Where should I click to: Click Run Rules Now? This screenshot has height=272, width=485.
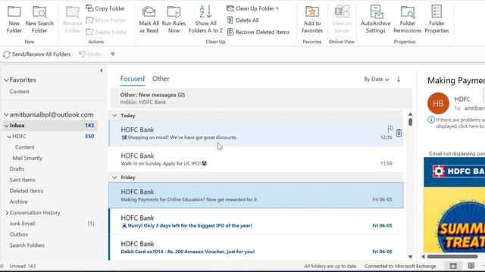click(174, 20)
